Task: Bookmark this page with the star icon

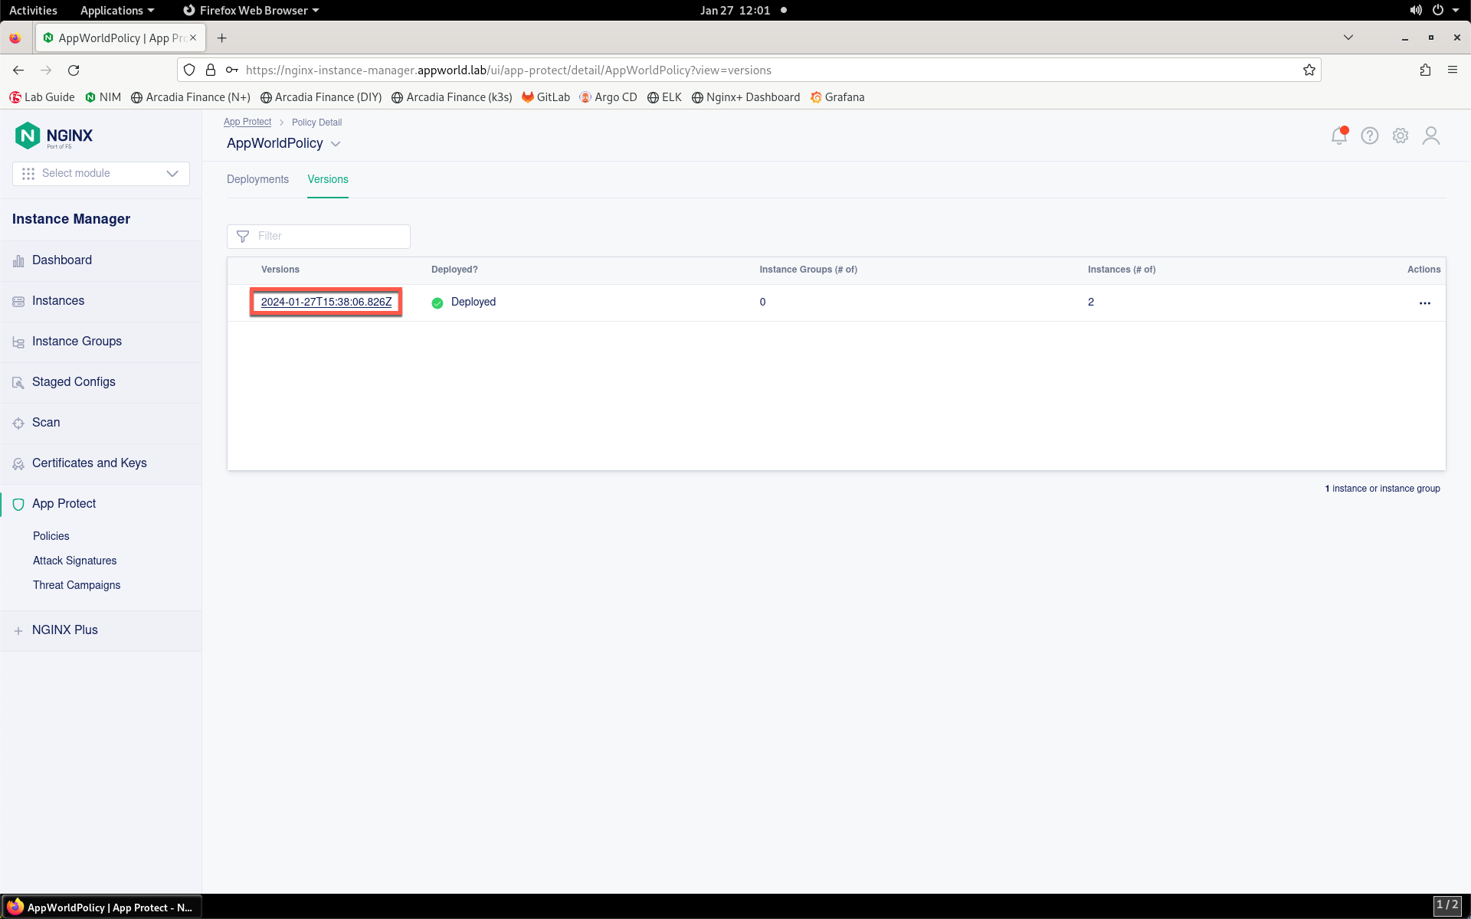Action: (1309, 70)
